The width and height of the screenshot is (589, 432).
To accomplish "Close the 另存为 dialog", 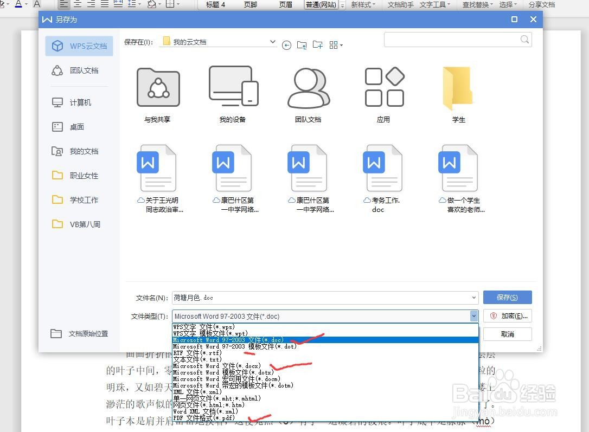I will coord(533,19).
